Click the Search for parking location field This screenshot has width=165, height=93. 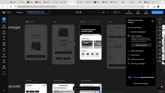click(x=90, y=35)
